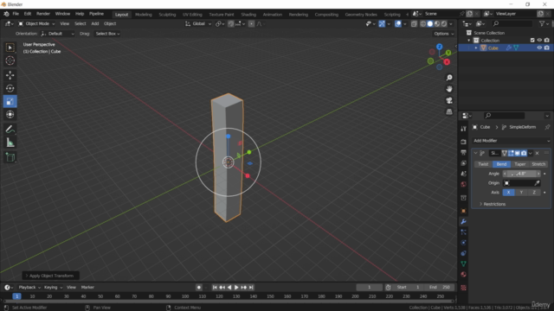554x311 pixels.
Task: Click the origin eyedropper icon
Action: click(x=537, y=183)
